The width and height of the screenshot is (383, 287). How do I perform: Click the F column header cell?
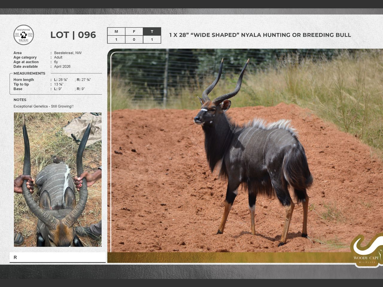134,31
